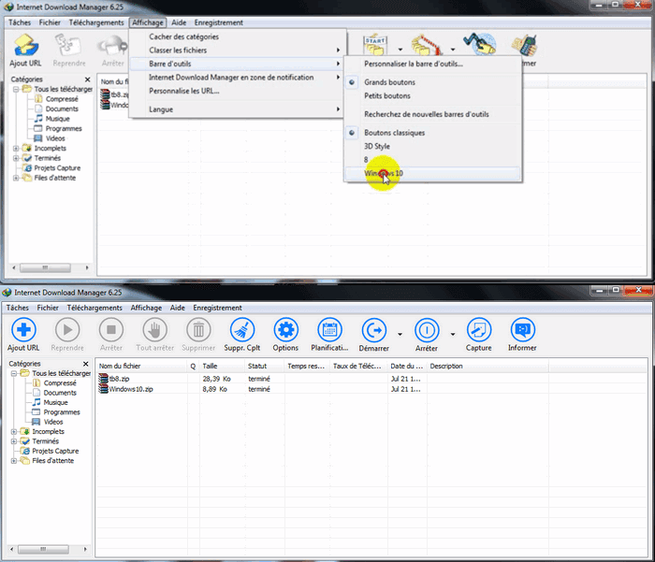
Task: Sort by Statut column in bottom window
Action: [x=265, y=367]
